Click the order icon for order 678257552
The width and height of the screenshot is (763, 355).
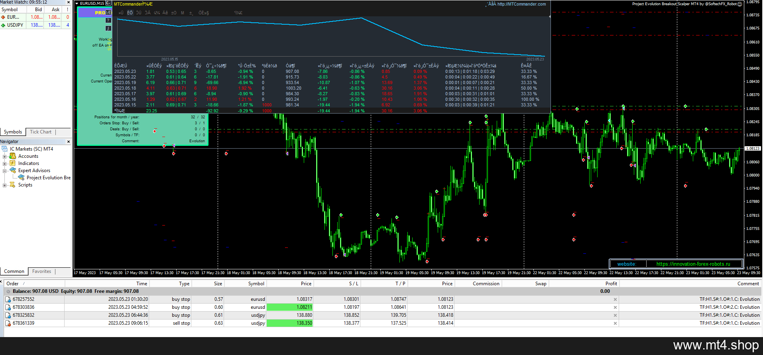tap(8, 299)
